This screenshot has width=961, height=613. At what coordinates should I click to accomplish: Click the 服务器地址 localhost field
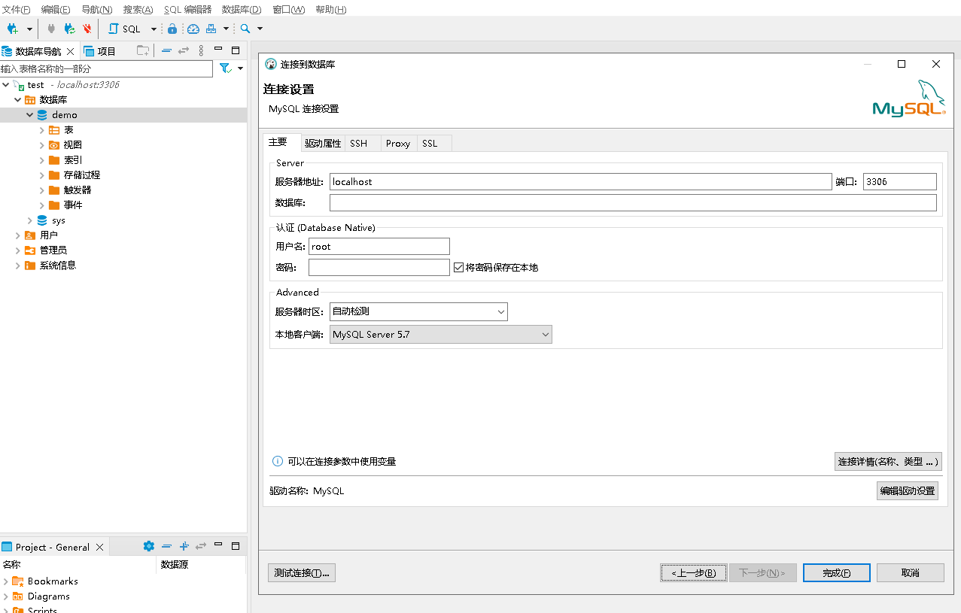(580, 181)
